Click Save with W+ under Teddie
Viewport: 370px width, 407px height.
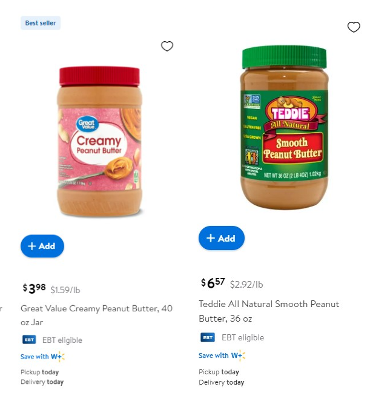(x=222, y=356)
